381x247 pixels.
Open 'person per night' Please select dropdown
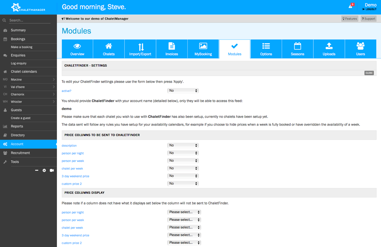point(184,212)
